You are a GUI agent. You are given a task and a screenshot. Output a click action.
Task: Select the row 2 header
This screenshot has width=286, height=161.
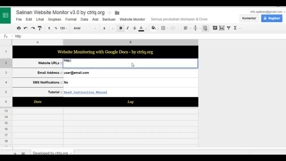click(6, 63)
